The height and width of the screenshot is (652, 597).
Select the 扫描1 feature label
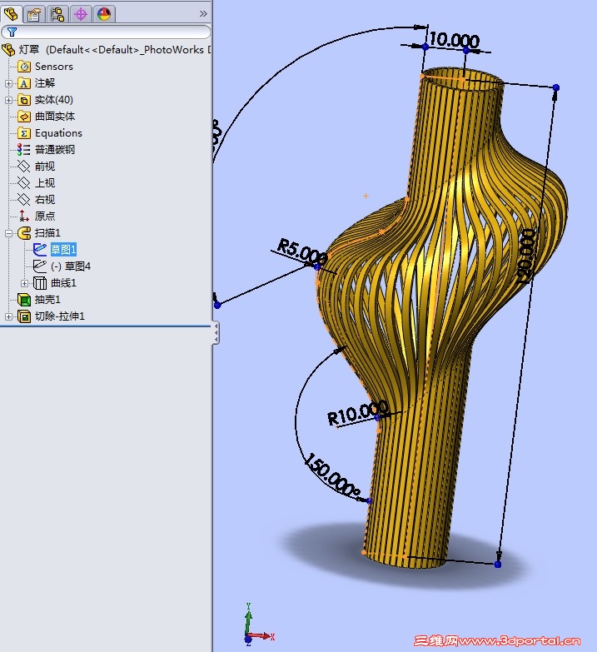coord(47,233)
